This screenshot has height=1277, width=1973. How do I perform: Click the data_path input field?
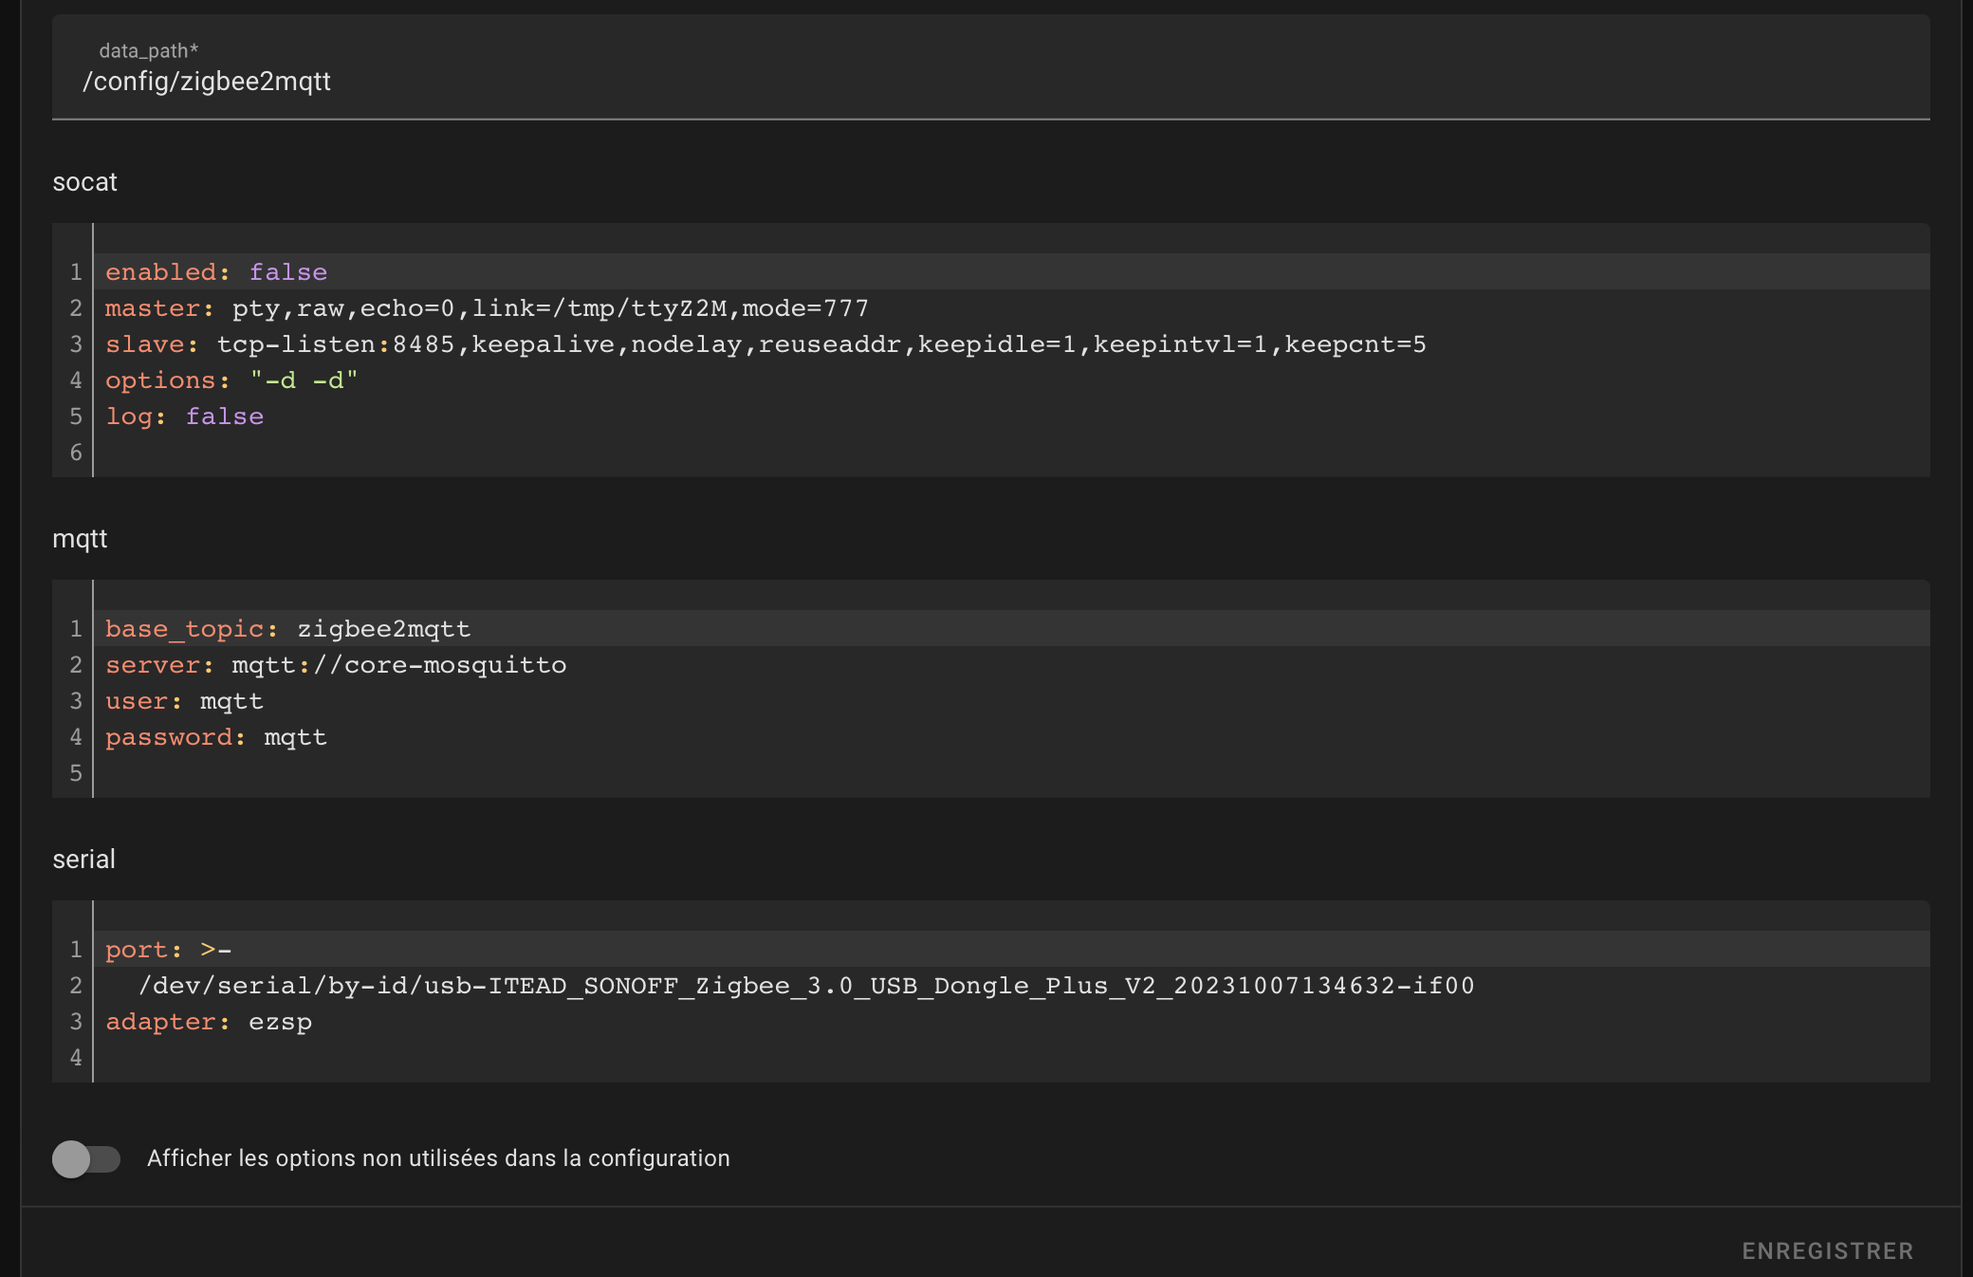coord(990,82)
